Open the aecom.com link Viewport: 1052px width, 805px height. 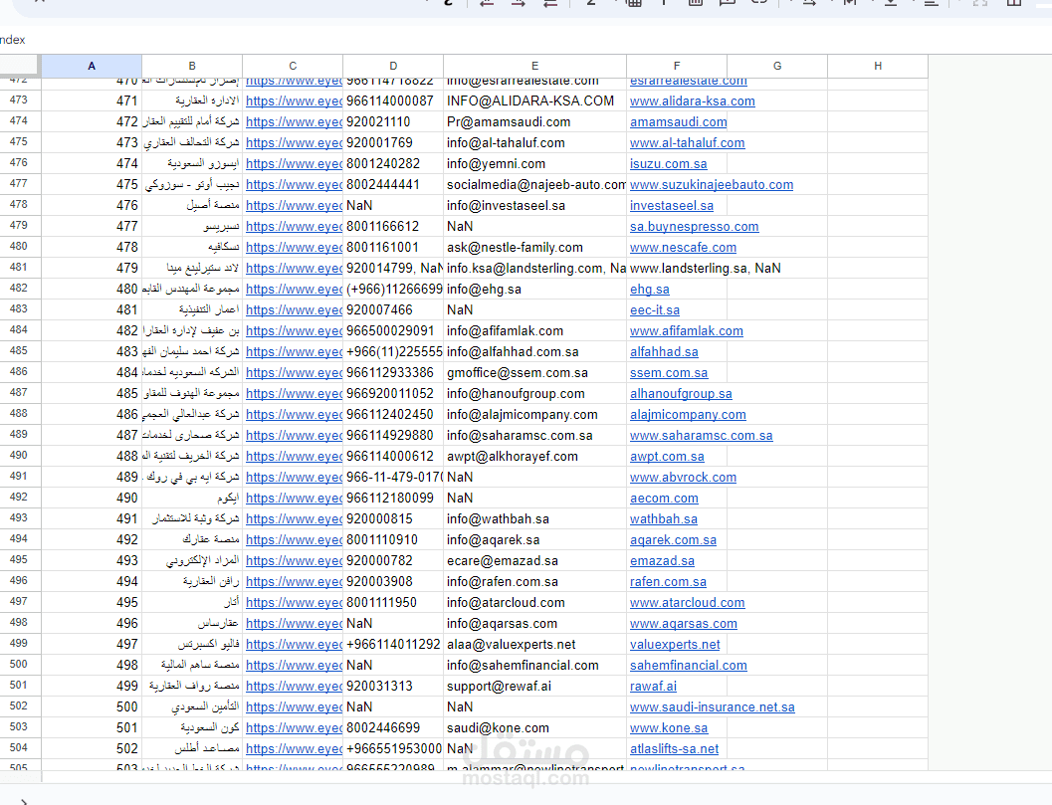click(664, 498)
